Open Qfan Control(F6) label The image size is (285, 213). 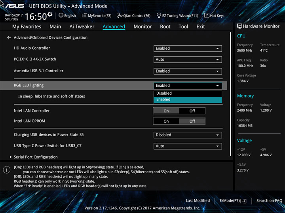click(137, 16)
